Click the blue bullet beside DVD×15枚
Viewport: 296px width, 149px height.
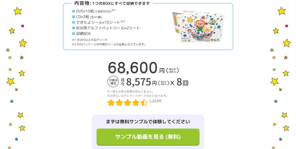coord(74,11)
